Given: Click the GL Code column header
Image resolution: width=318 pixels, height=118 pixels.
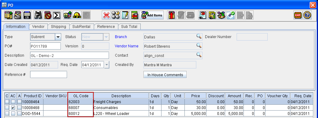Looking at the screenshot, I should [x=81, y=96].
